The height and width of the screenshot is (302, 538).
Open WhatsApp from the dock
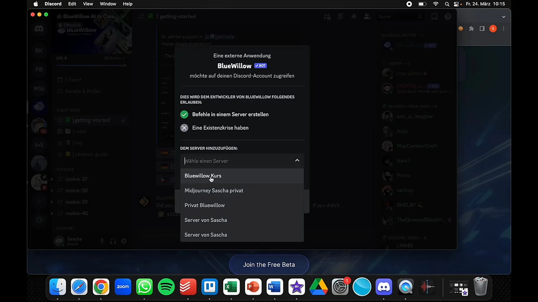click(x=144, y=287)
